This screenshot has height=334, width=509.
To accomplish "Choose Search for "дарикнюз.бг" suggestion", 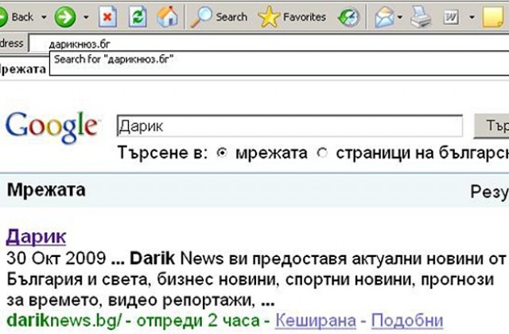I will 279,63.
